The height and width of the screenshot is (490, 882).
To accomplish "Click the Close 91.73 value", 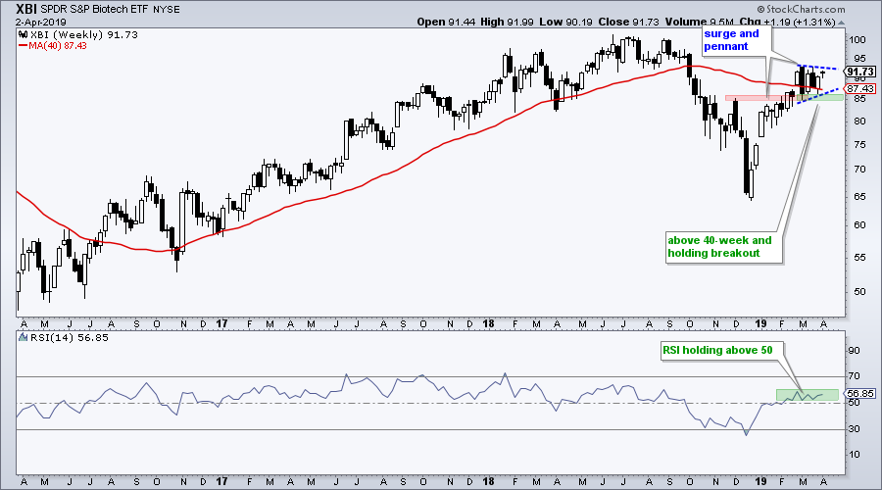I will coord(628,22).
